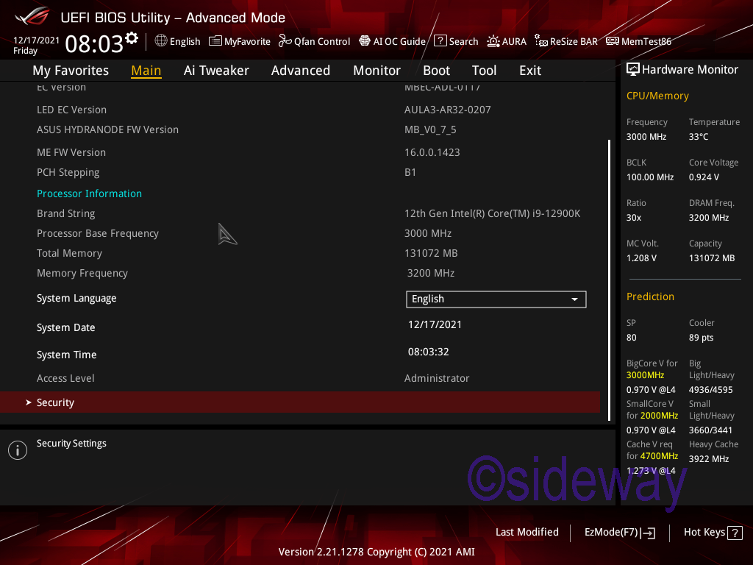Screen dimensions: 753x565
Task: Open Qfan Control fan icon
Action: (x=285, y=41)
